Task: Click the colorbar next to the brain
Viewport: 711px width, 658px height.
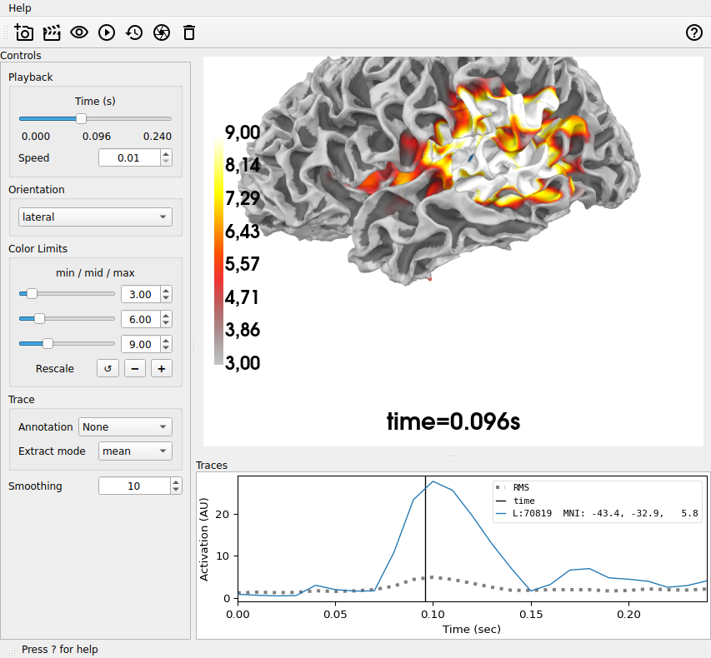Action: click(218, 252)
